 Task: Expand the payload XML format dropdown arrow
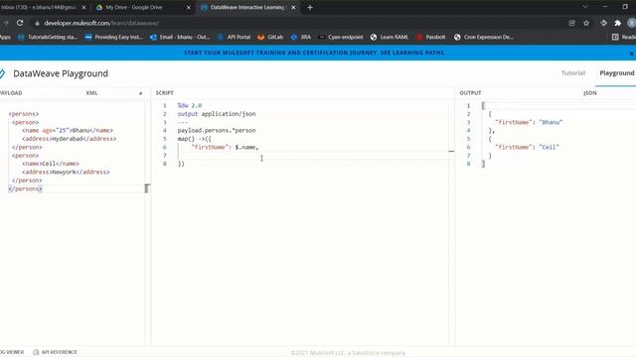point(140,93)
